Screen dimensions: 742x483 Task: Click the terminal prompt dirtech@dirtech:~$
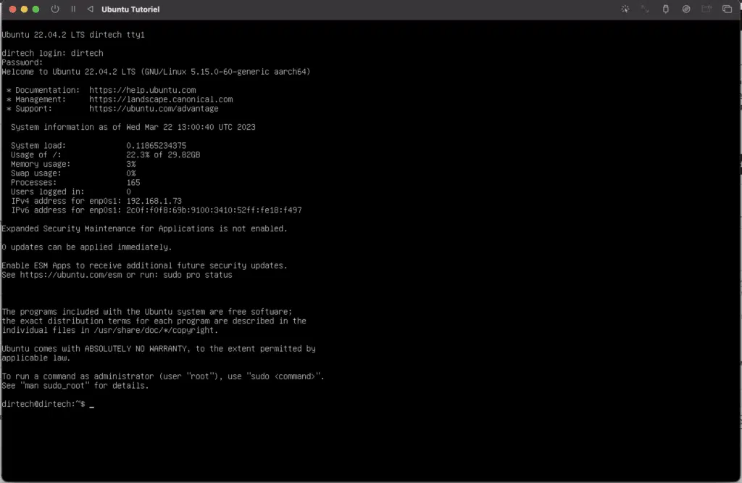tap(43, 404)
